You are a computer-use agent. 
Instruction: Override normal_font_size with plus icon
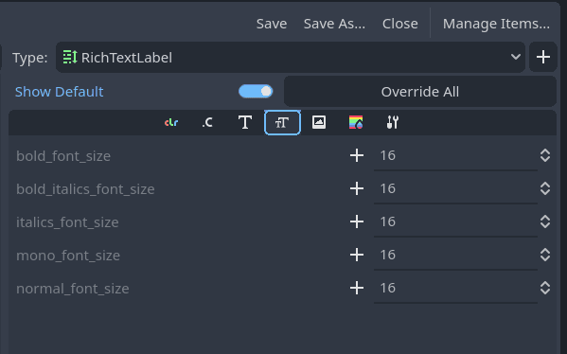point(357,288)
